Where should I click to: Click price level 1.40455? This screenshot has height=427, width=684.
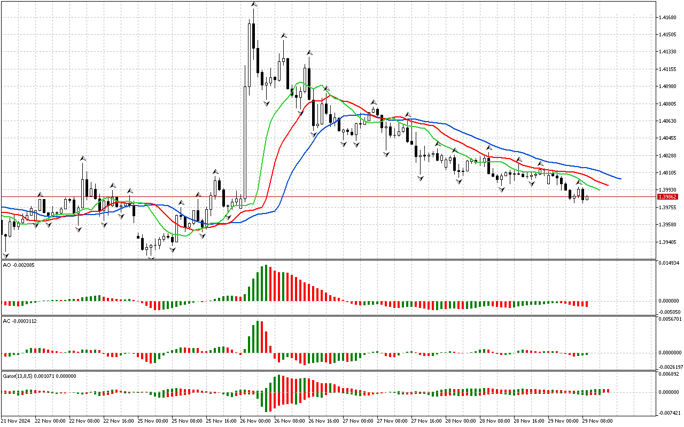pyautogui.click(x=667, y=138)
